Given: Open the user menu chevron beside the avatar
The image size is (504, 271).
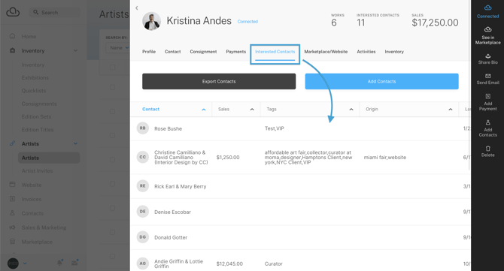Looking at the screenshot, I should coord(25,263).
